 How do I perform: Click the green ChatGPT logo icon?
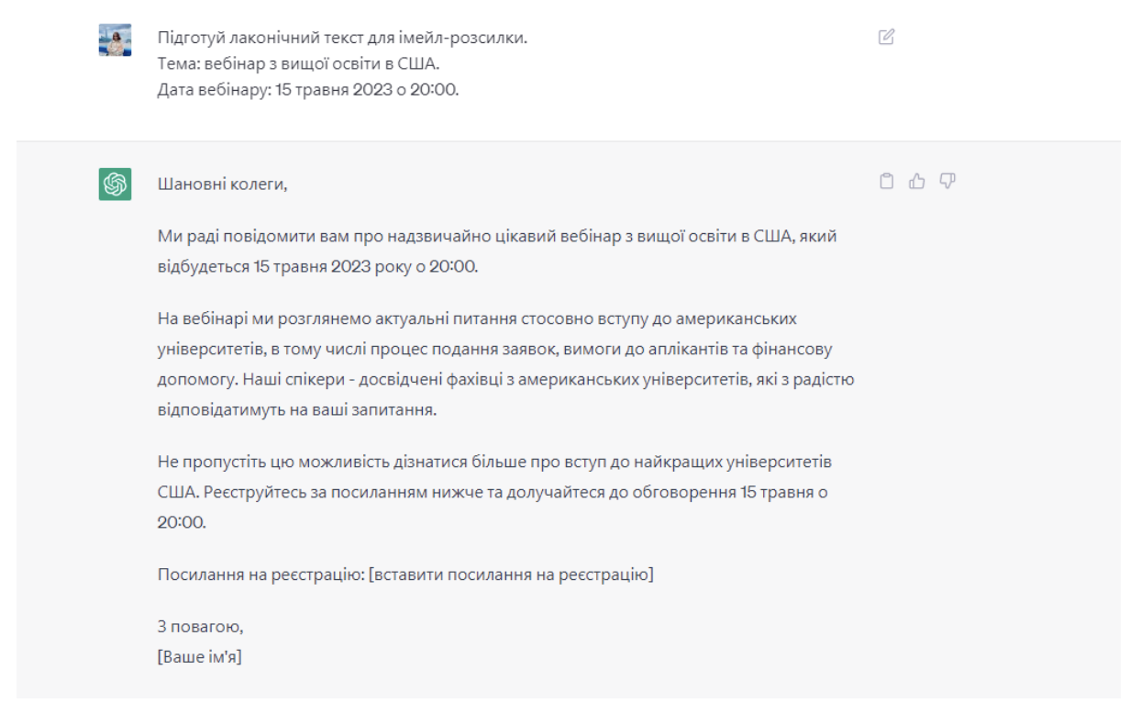(116, 184)
